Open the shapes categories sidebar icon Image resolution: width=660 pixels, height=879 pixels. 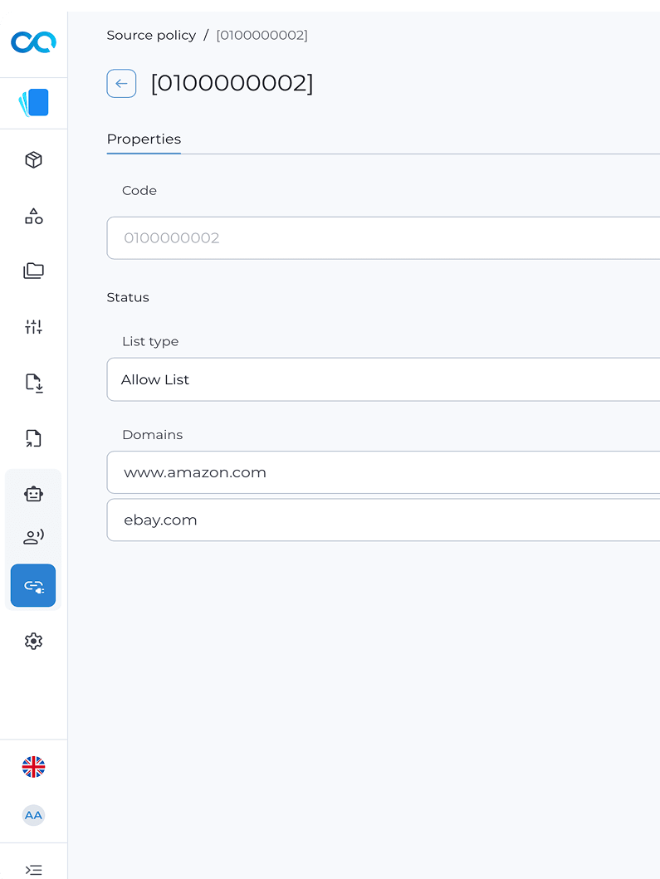click(x=34, y=216)
